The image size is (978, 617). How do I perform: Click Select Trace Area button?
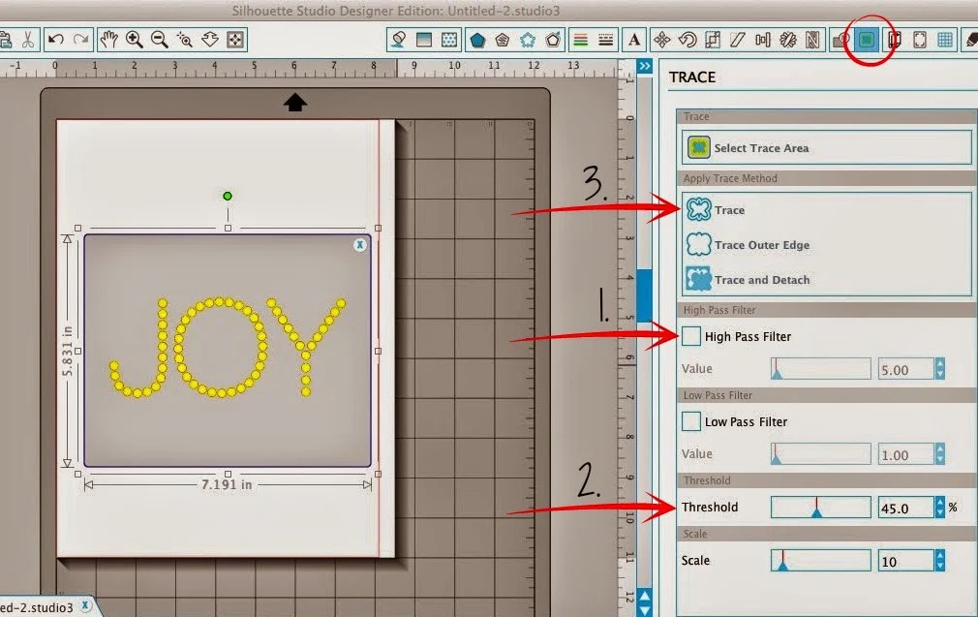(826, 148)
